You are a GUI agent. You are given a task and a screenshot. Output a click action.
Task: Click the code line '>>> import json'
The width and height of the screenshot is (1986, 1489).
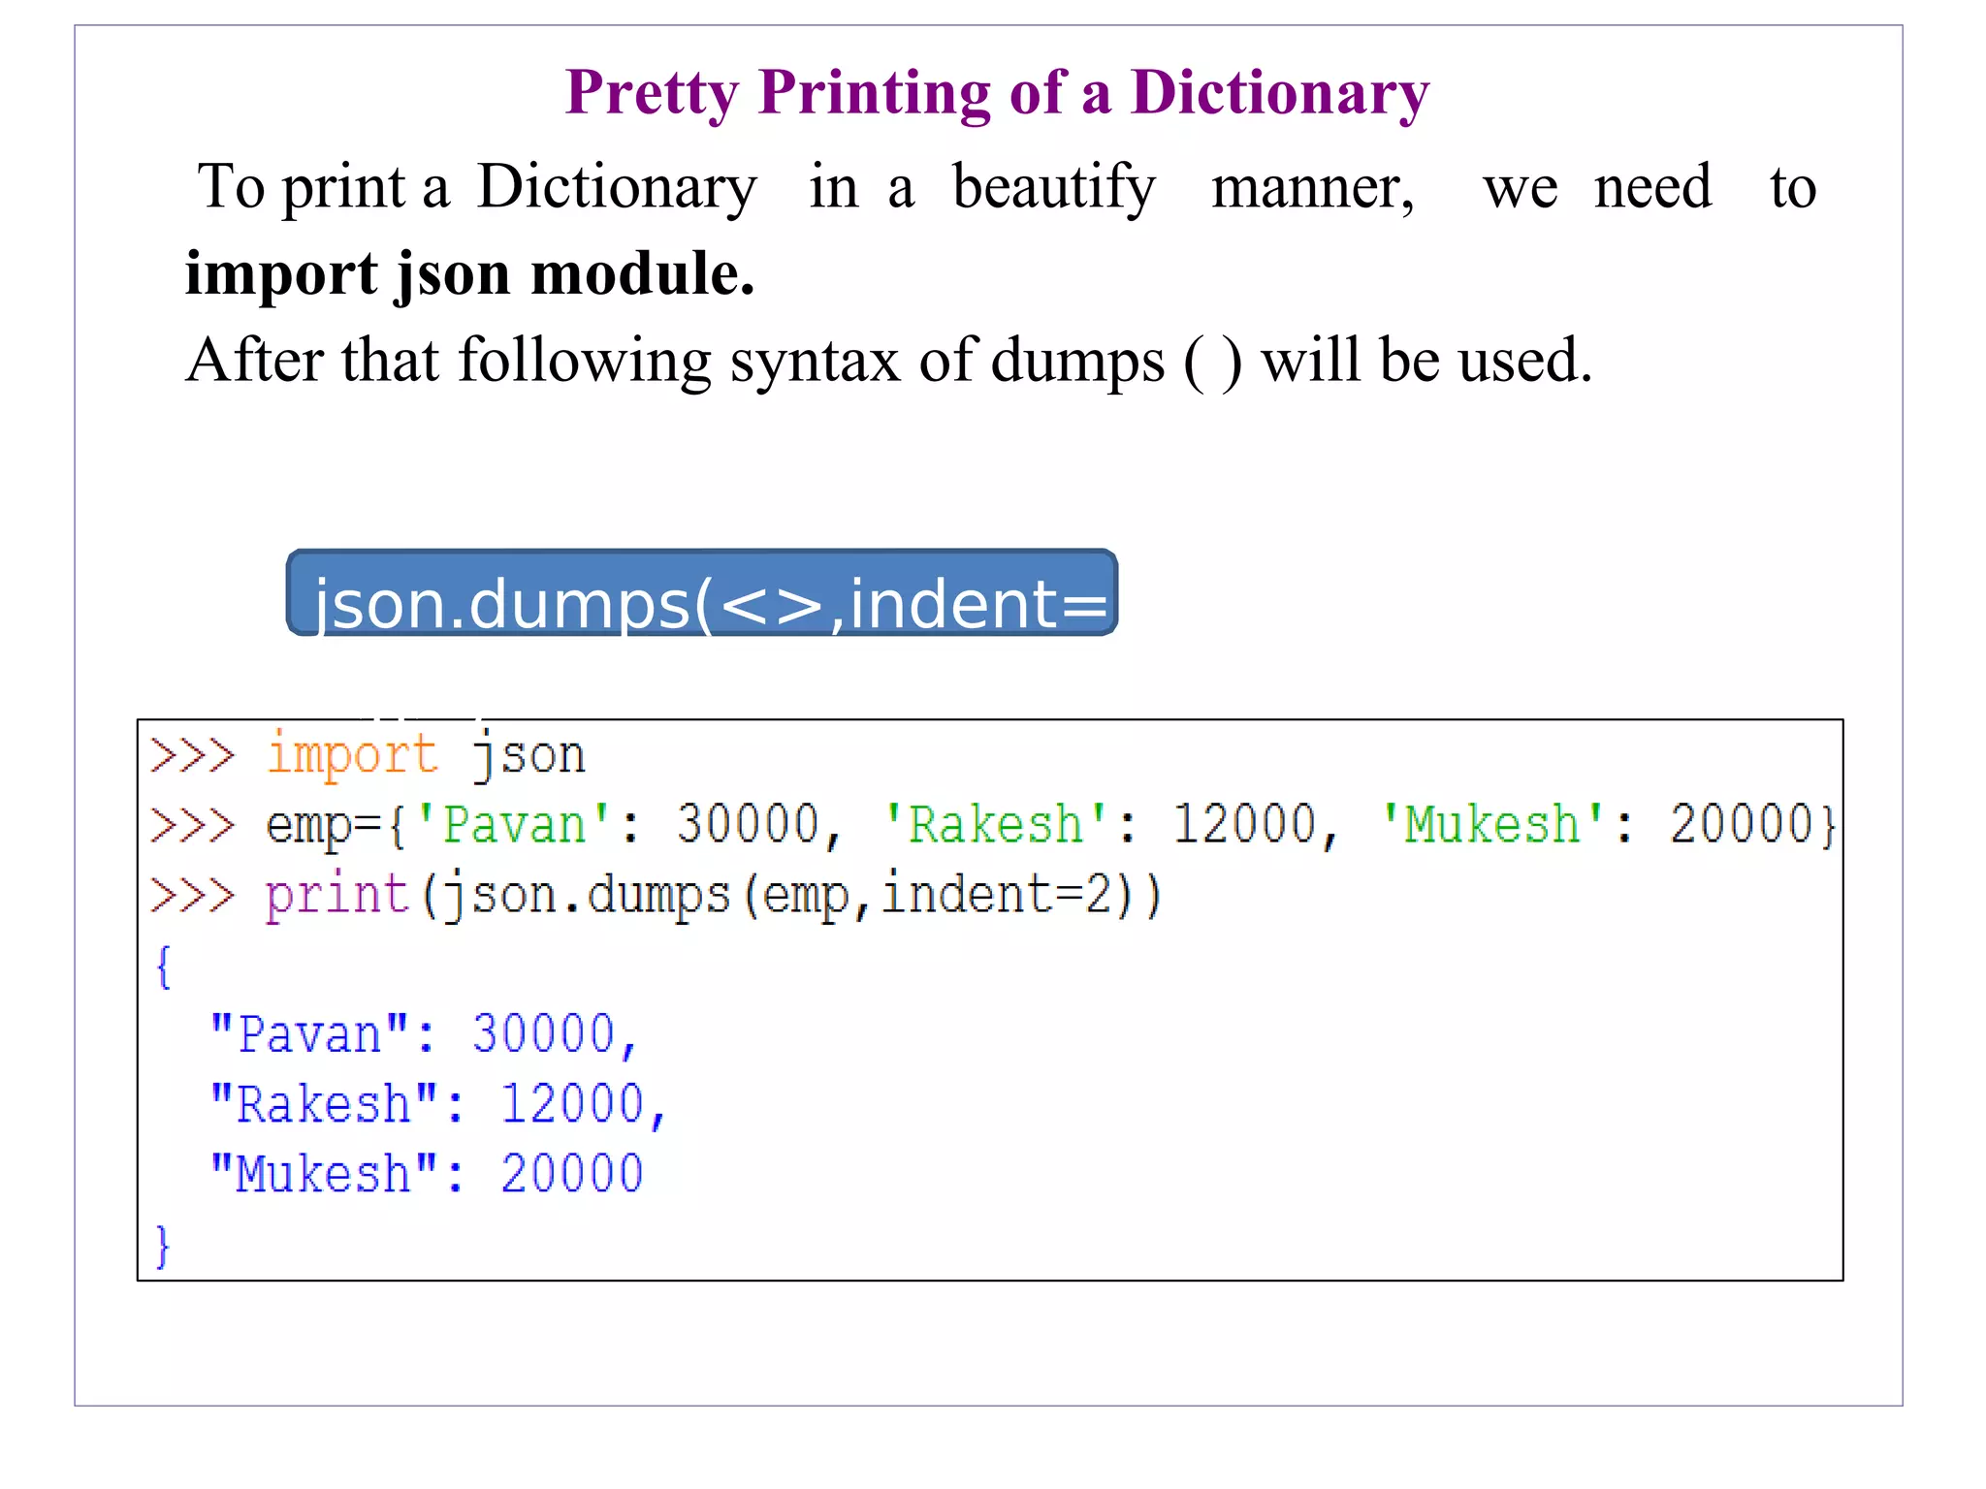368,755
